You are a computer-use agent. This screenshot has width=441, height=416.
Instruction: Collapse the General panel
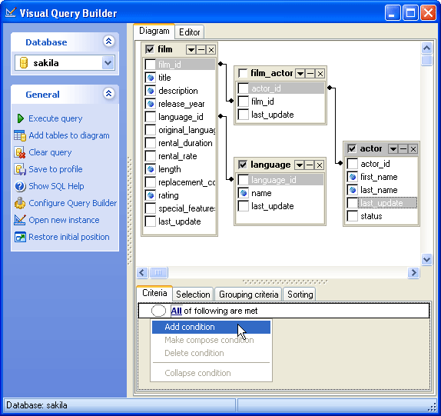click(108, 94)
